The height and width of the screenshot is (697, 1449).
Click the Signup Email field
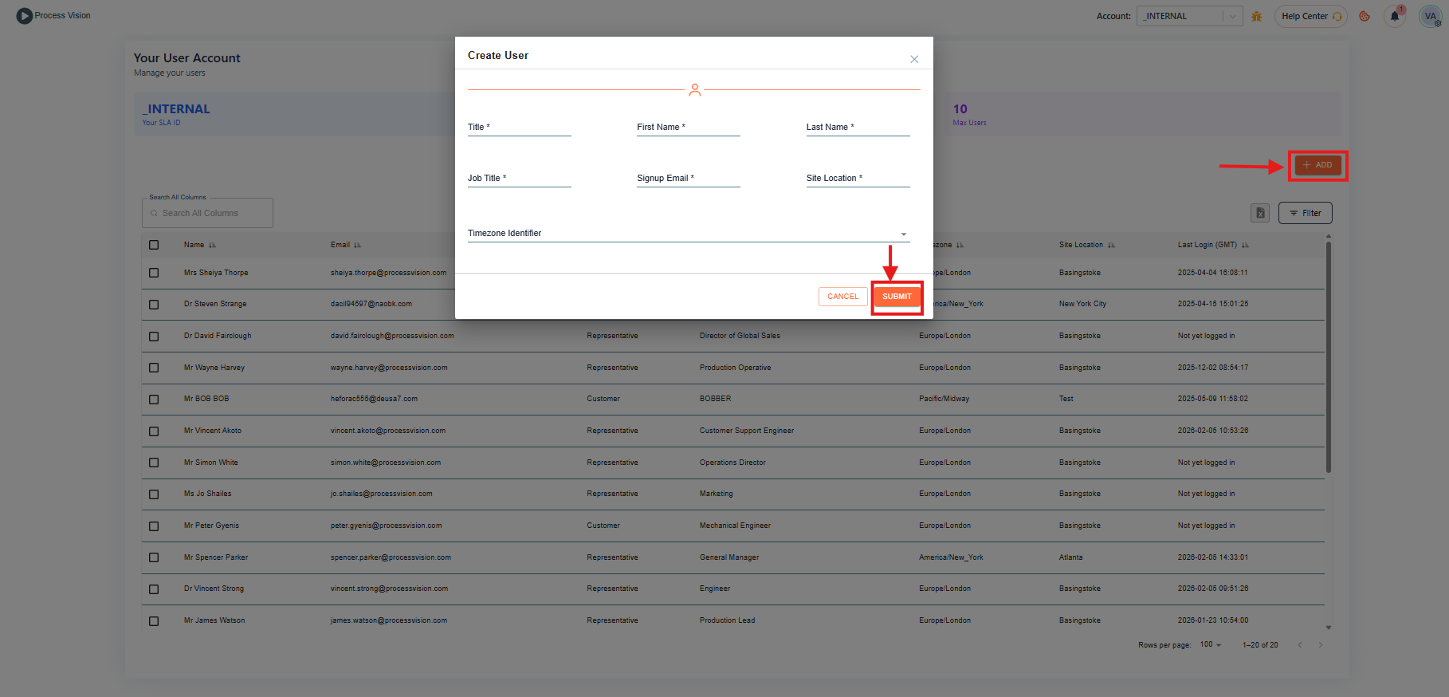[688, 179]
